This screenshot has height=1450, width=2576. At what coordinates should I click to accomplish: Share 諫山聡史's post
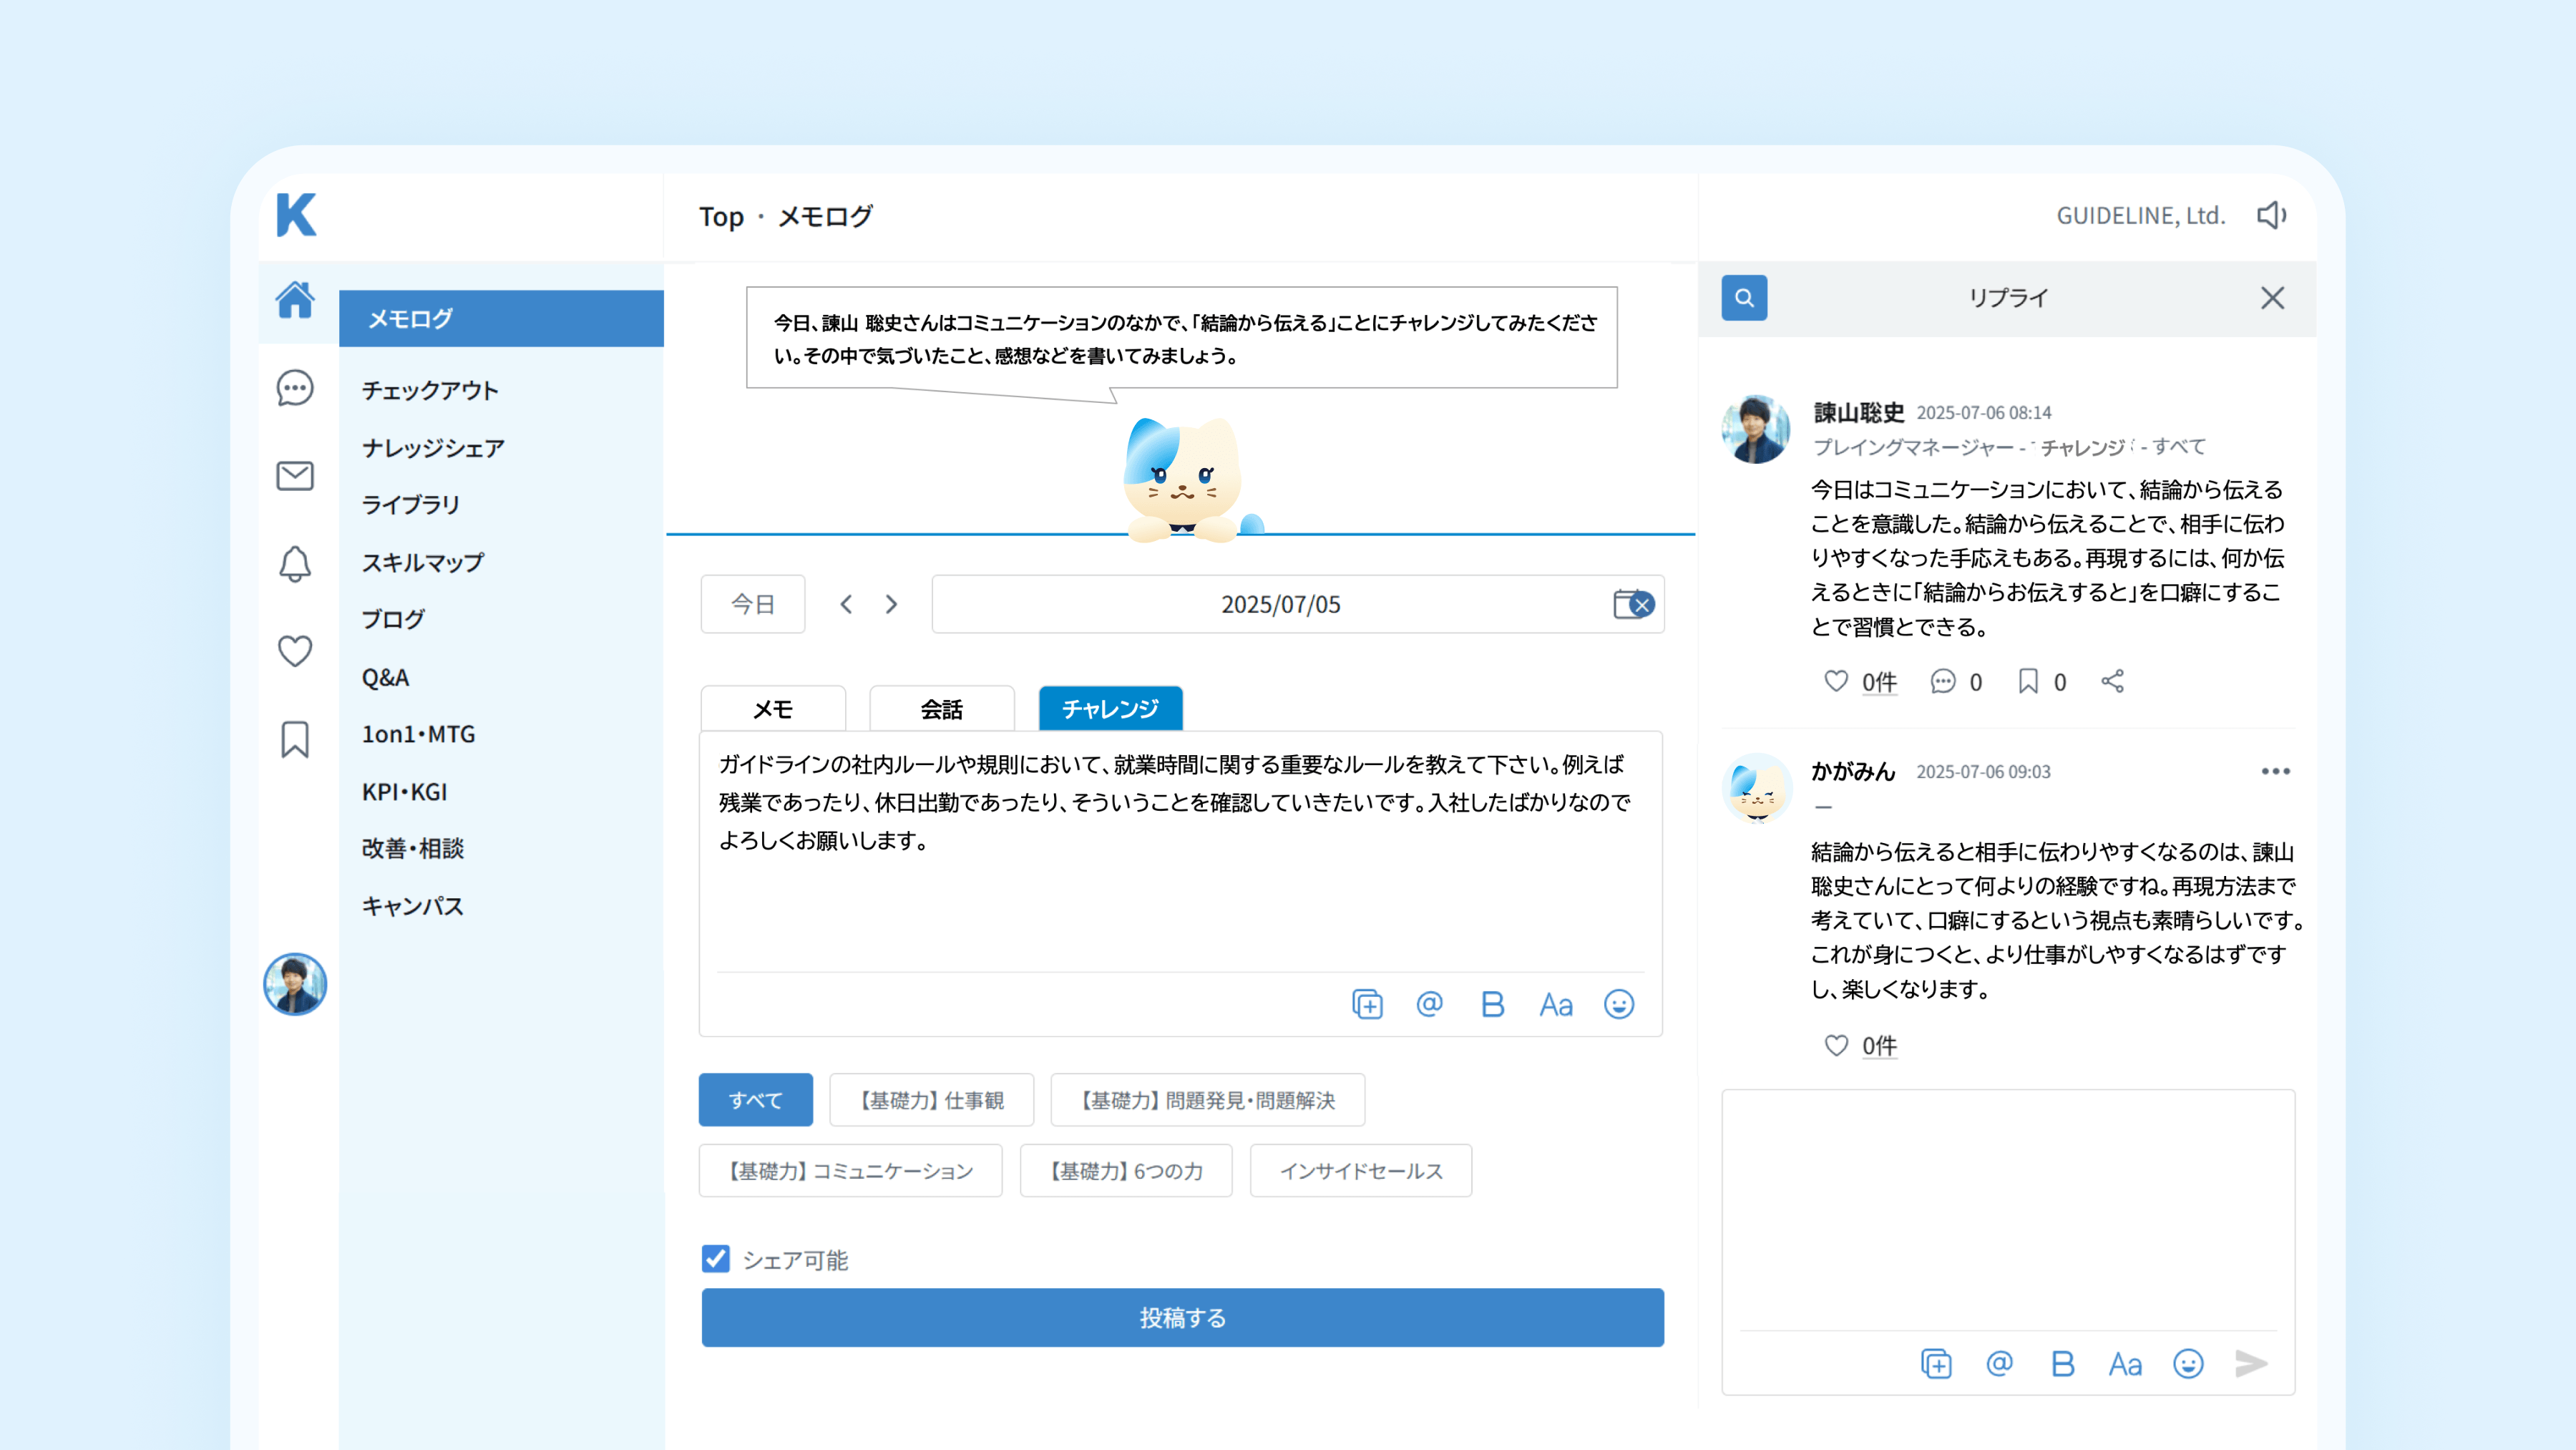(2112, 681)
